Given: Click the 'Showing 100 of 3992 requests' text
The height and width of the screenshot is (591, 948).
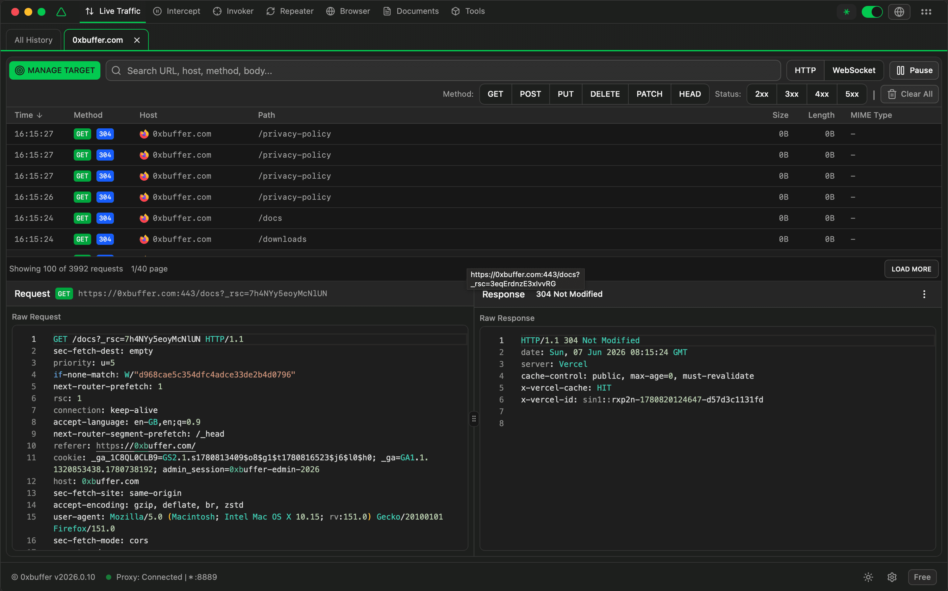Looking at the screenshot, I should 66,269.
